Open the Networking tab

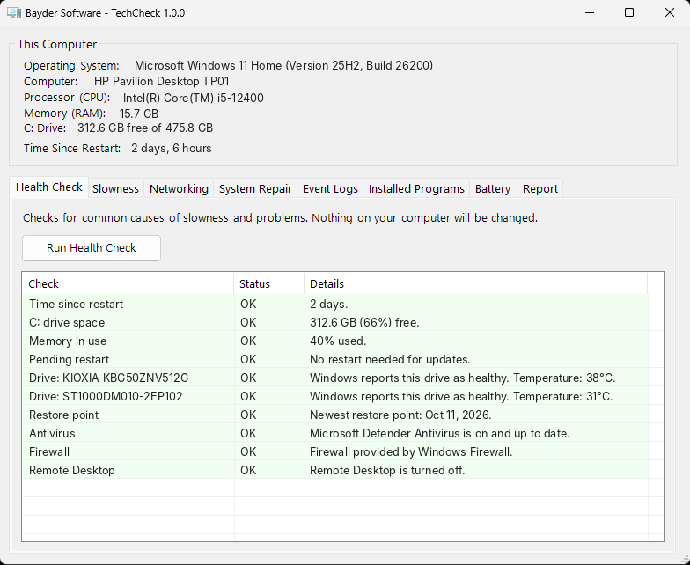tap(179, 188)
